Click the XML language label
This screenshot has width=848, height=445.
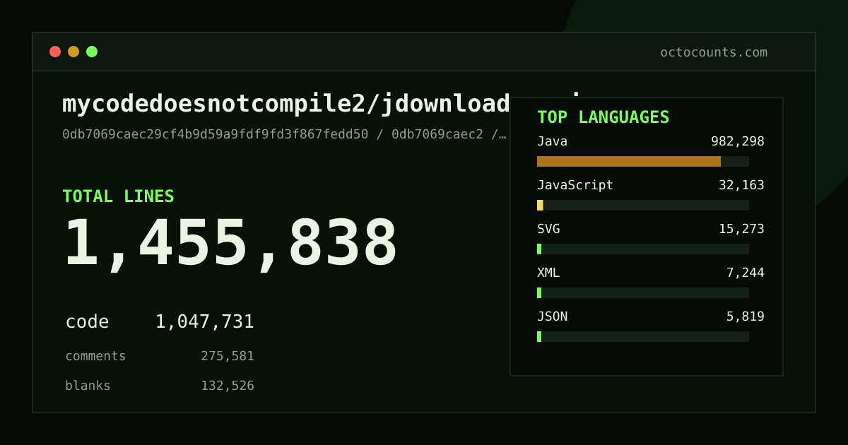[548, 273]
